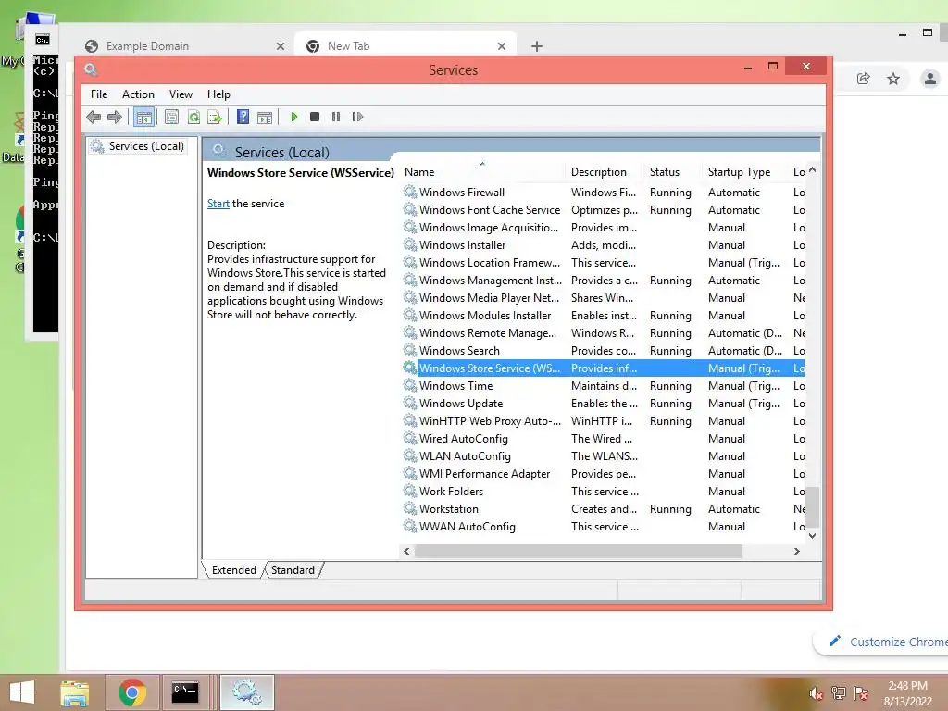Click the share icon in Chrome
The width and height of the screenshot is (948, 711).
[x=864, y=78]
